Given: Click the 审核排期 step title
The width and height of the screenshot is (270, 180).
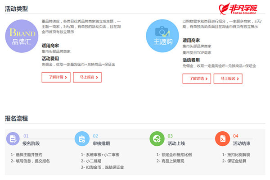Looking at the screenshot, I should (x=101, y=143).
